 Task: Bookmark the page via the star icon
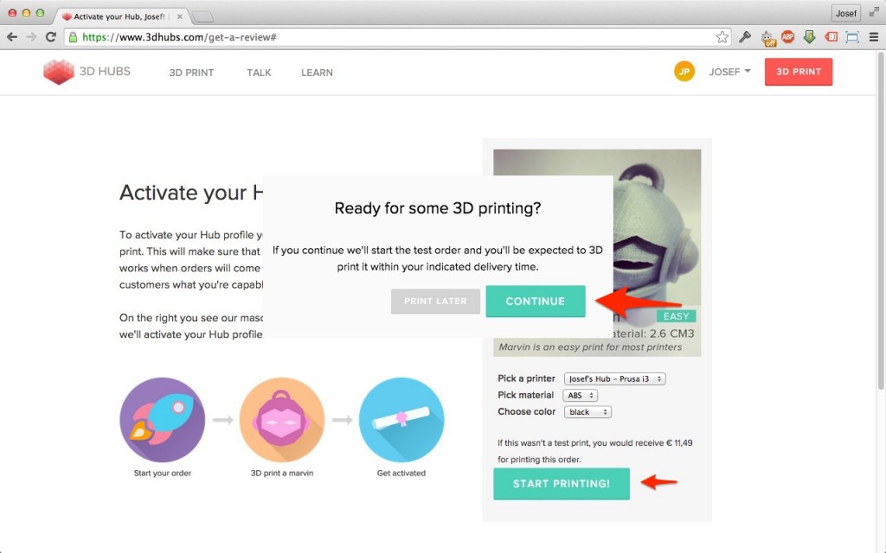723,37
